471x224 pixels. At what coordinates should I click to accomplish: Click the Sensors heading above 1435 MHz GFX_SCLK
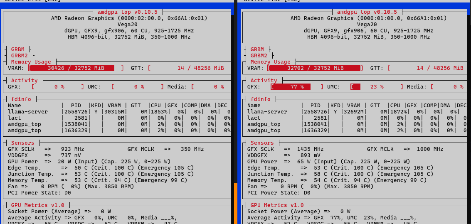click(262, 143)
